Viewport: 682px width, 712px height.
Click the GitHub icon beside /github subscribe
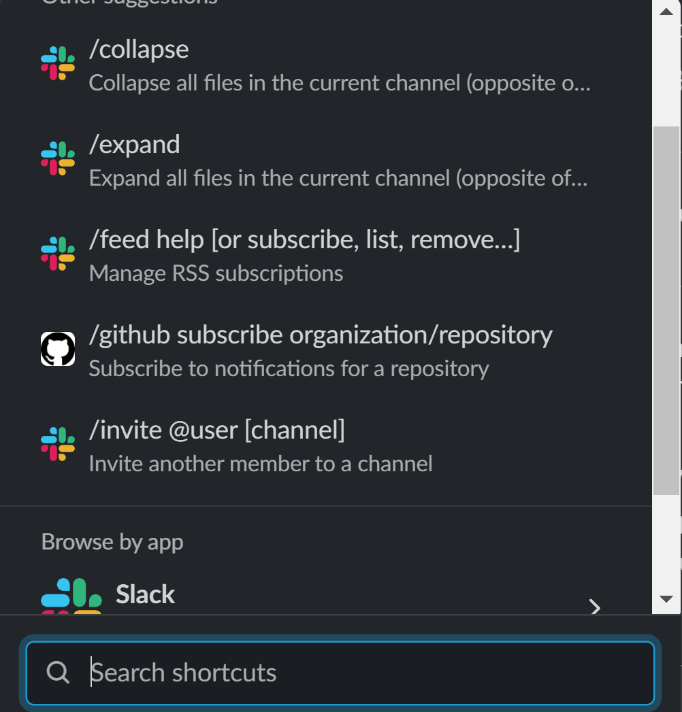click(58, 349)
